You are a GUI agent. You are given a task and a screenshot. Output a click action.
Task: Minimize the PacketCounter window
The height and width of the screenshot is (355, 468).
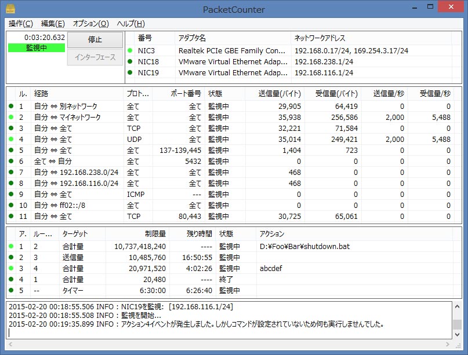415,7
